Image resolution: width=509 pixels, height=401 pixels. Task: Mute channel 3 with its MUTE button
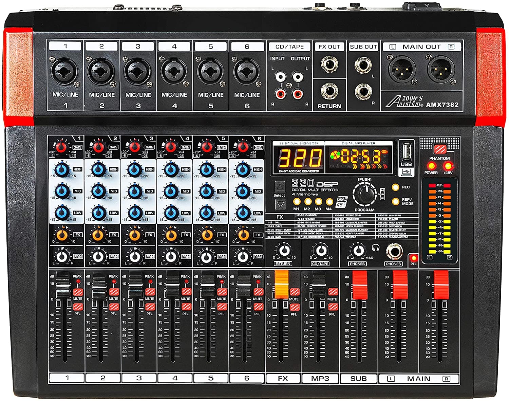click(150, 292)
